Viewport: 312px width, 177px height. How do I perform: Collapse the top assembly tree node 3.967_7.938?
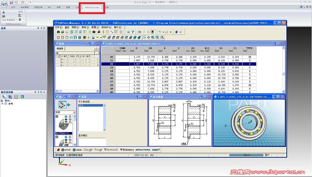coord(57,56)
